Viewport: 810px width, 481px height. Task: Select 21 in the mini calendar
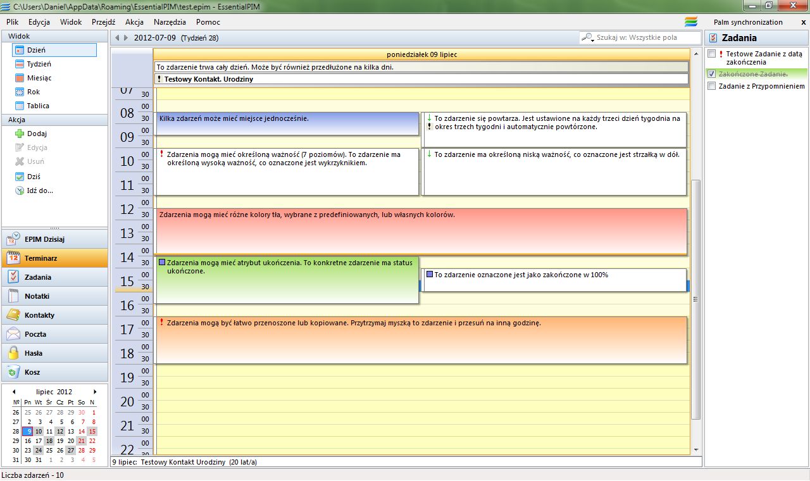(x=81, y=441)
